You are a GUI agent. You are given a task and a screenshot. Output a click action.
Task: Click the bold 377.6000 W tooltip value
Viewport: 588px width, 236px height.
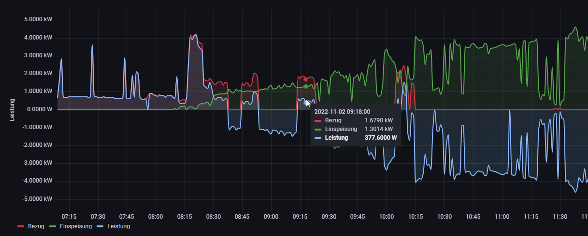381,138
